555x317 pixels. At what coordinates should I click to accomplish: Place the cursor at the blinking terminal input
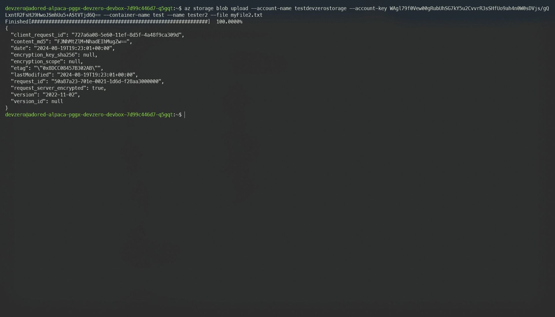click(185, 114)
